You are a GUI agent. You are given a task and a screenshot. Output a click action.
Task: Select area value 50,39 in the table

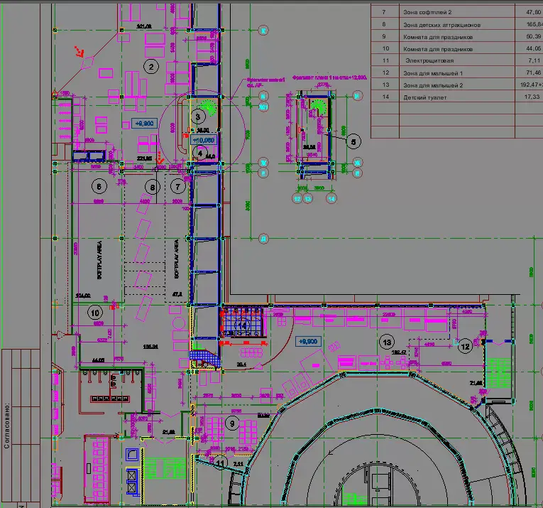point(533,36)
